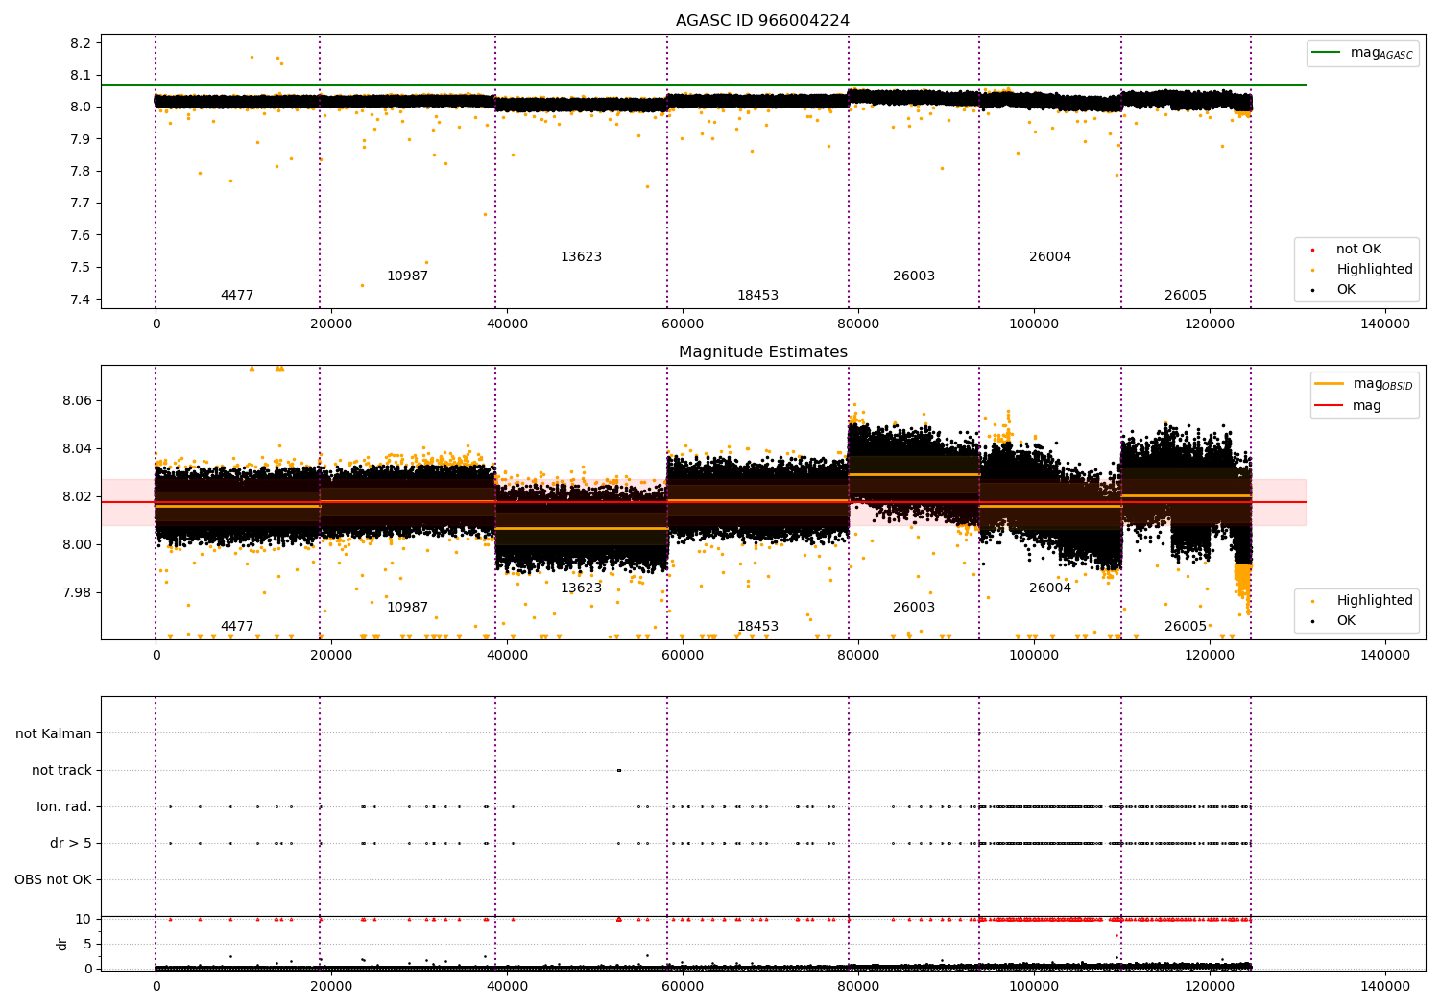Image resolution: width=1440 pixels, height=1008 pixels.
Task: Click obsid label 13623 in middle plot
Action: 581,588
